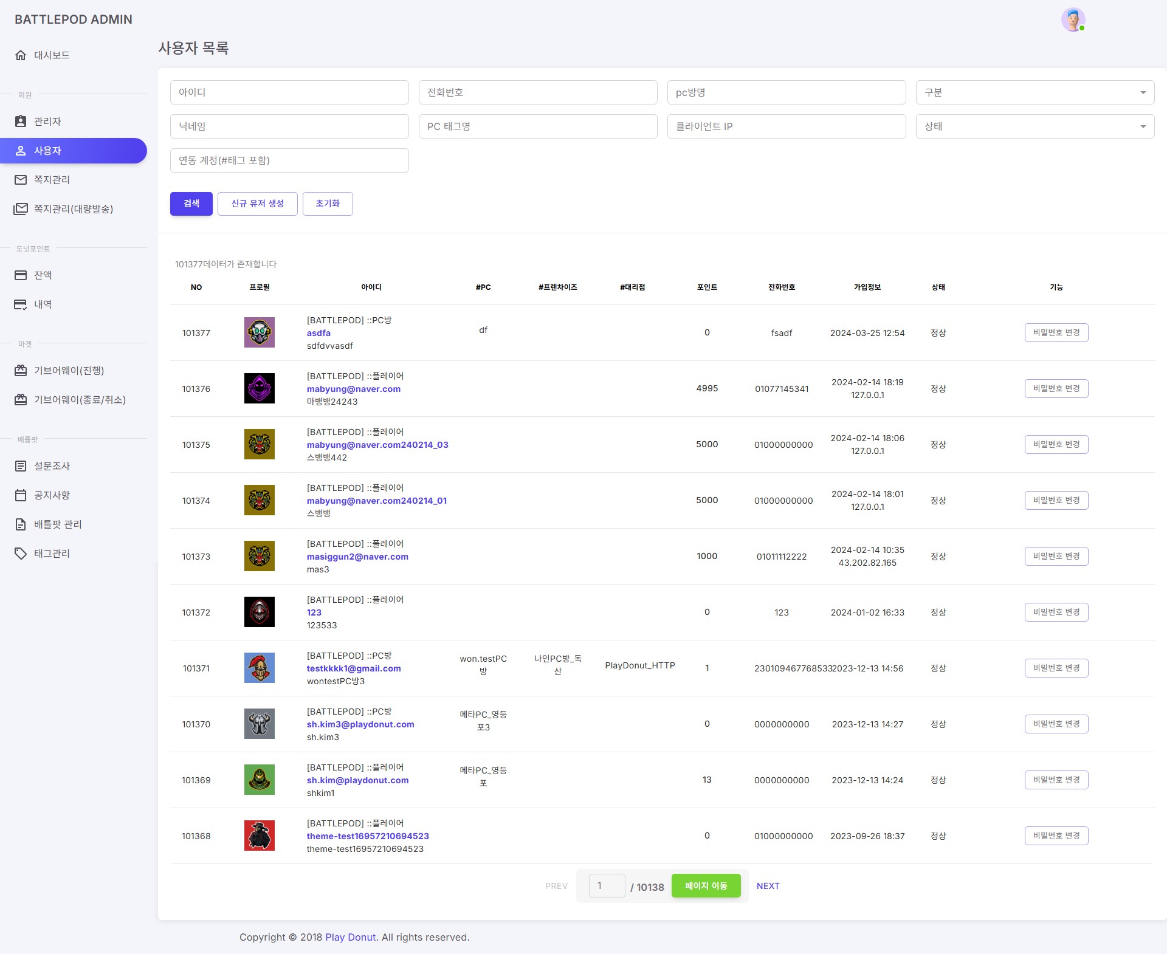Click the 태그관리 tag icon
Viewport: 1167px width, 954px height.
click(21, 553)
